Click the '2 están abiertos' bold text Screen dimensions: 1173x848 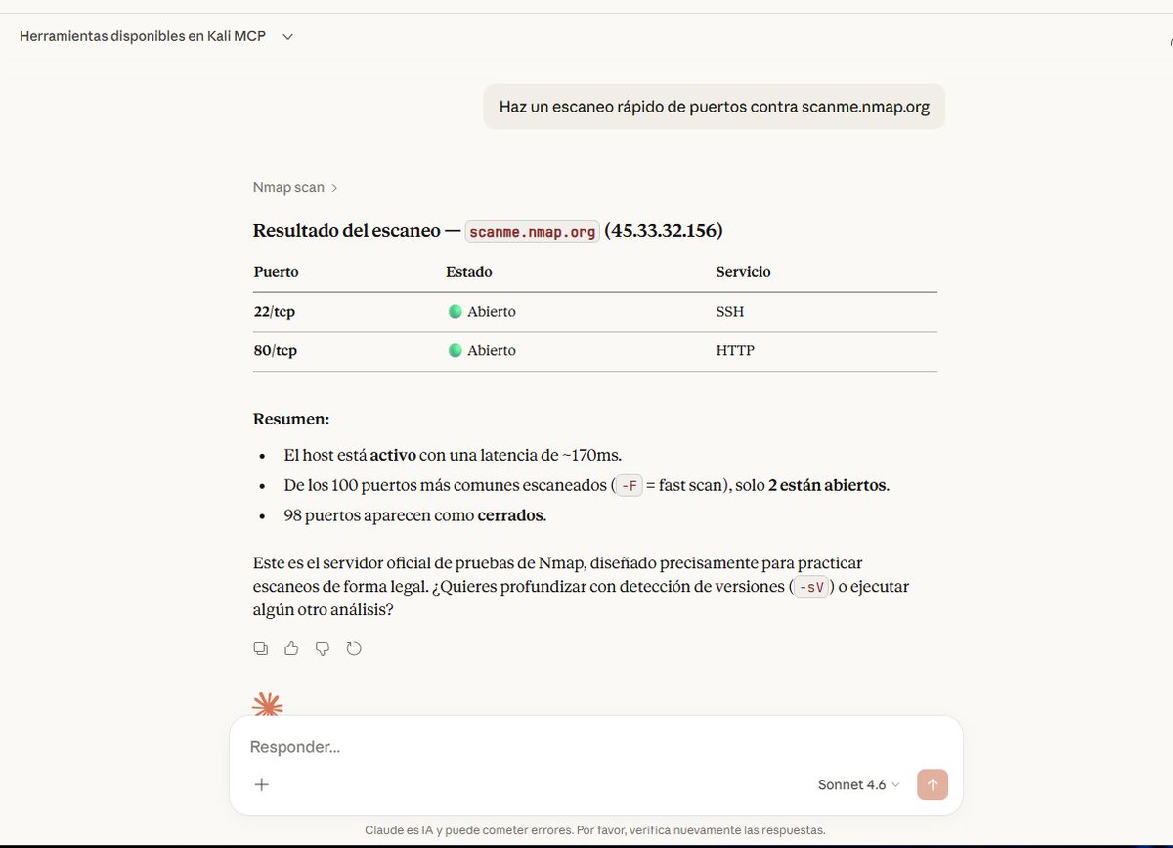point(828,486)
